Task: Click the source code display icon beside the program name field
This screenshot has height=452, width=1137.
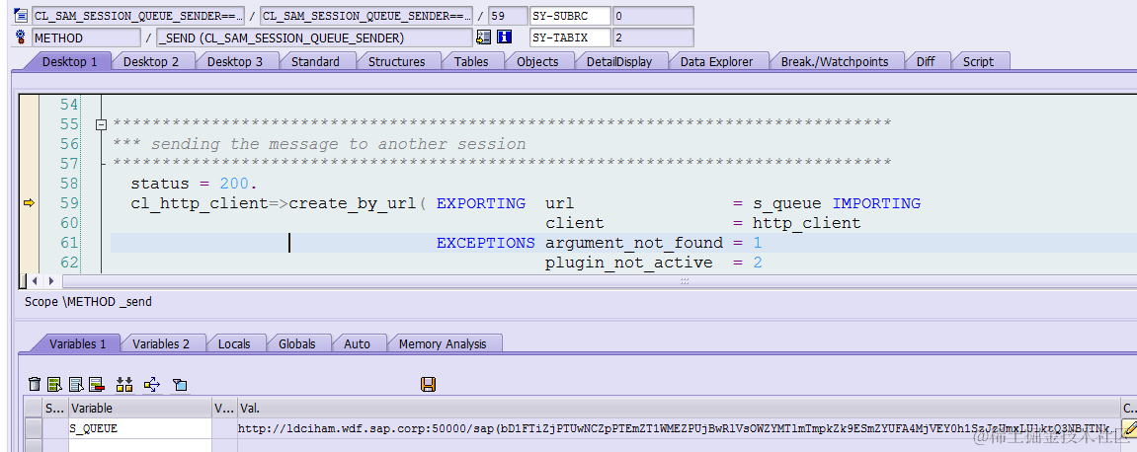Action: (x=21, y=15)
